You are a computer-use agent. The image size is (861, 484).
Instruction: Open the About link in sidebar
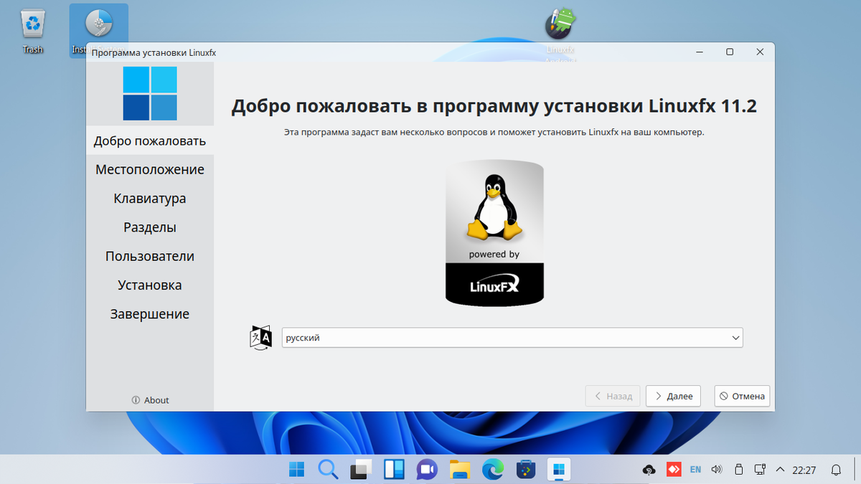[150, 400]
